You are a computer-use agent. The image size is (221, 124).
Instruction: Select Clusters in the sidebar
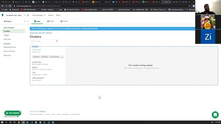pos(13,31)
